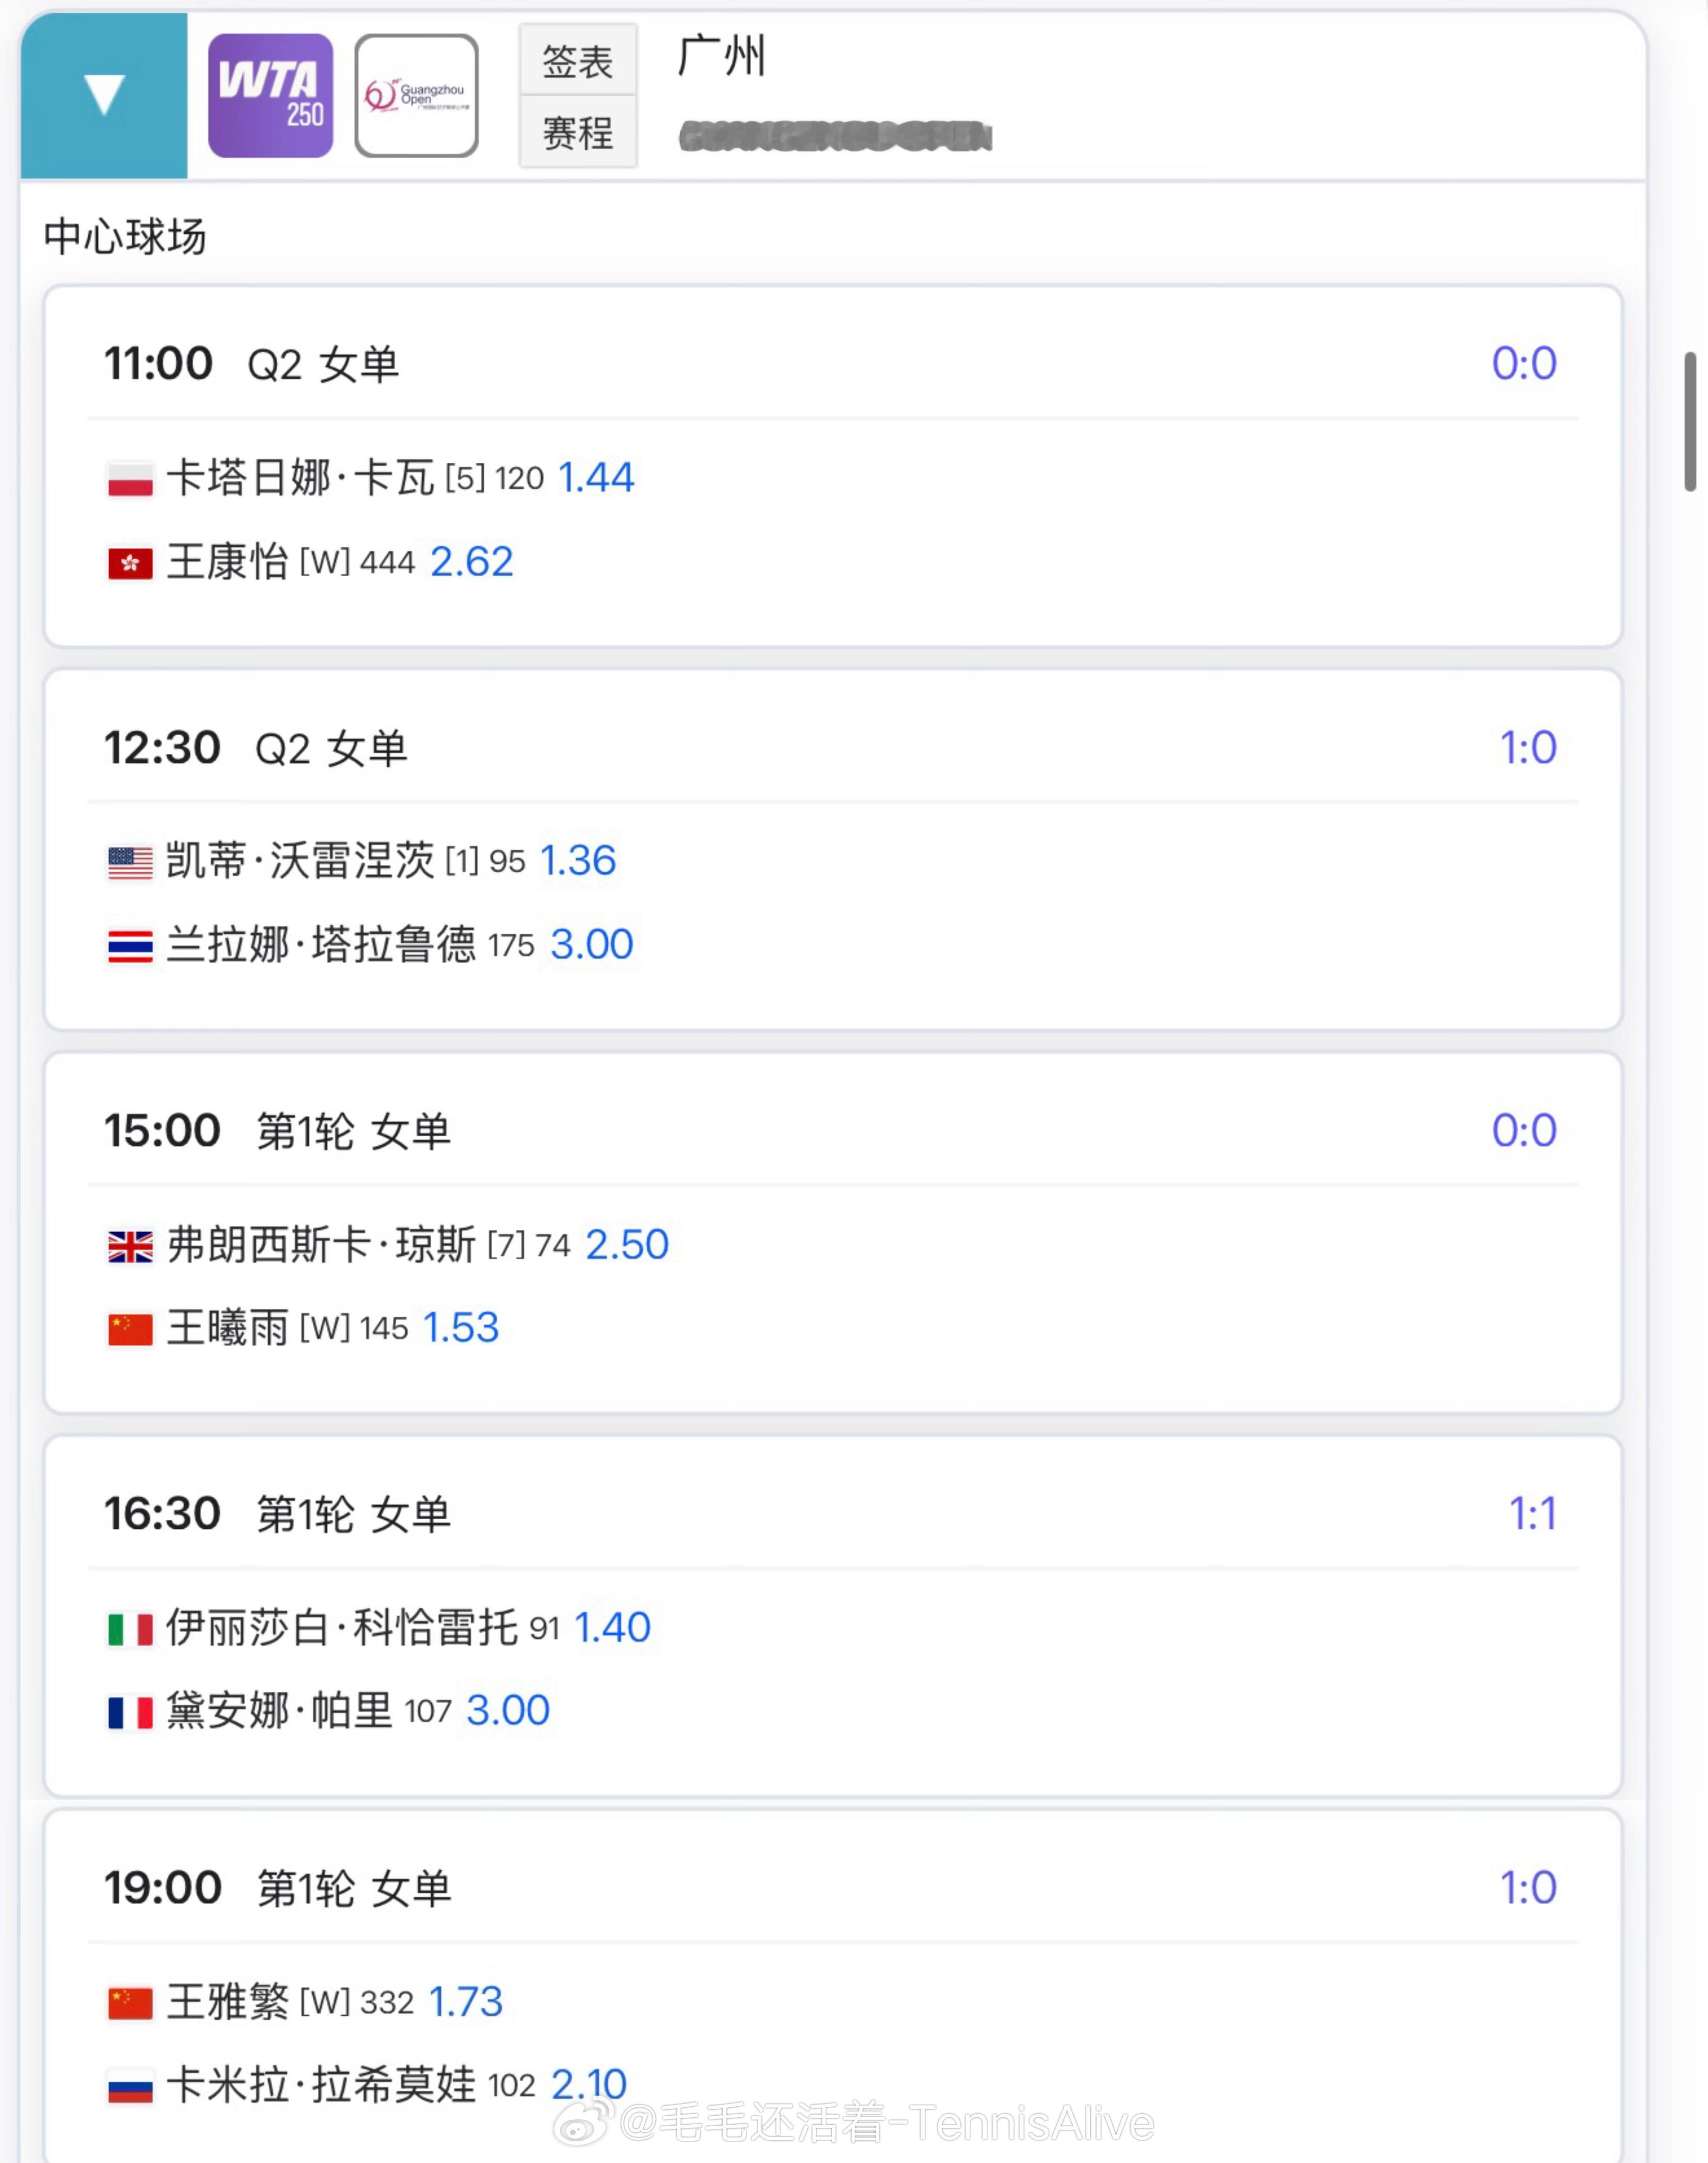Switch to the 签表 draw tab
Screen dimensions: 1708x2163
577,62
